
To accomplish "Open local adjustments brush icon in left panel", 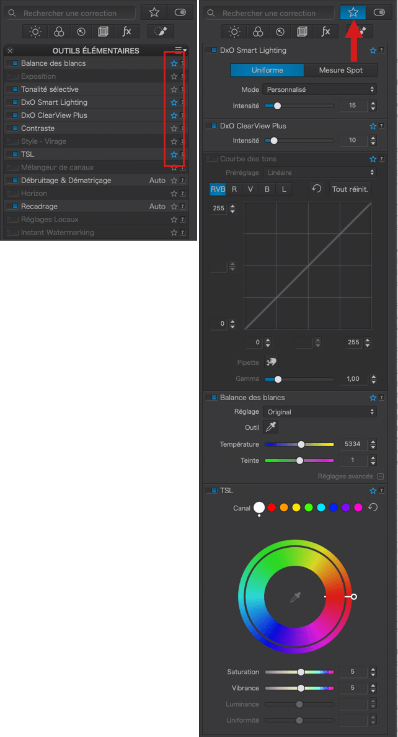I will pyautogui.click(x=160, y=32).
